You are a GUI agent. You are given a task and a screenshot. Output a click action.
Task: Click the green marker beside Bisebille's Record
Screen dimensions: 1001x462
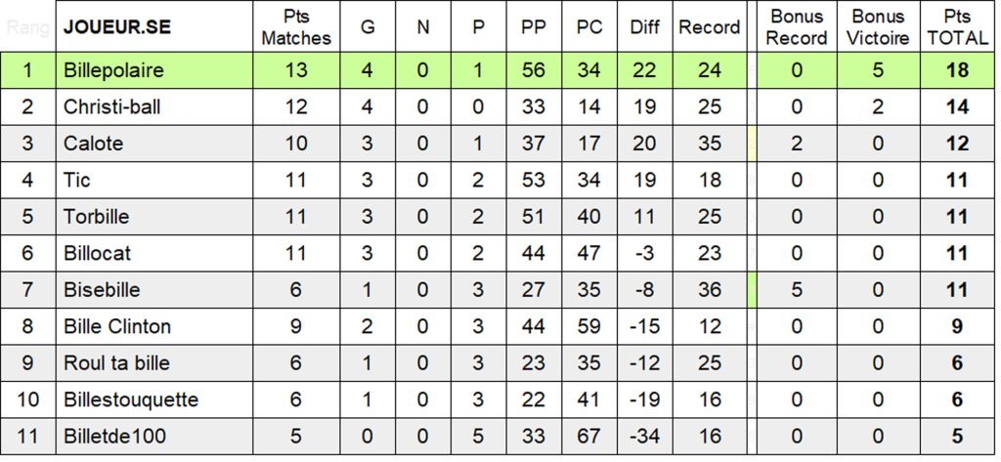pyautogui.click(x=752, y=290)
